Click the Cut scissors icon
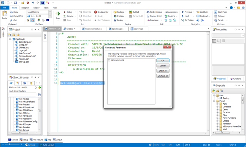 point(11,20)
